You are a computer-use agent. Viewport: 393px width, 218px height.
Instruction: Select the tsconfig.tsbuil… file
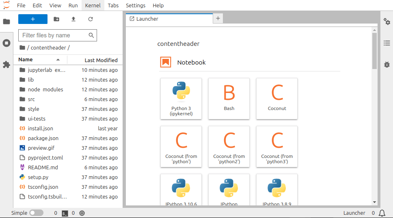click(x=68, y=197)
